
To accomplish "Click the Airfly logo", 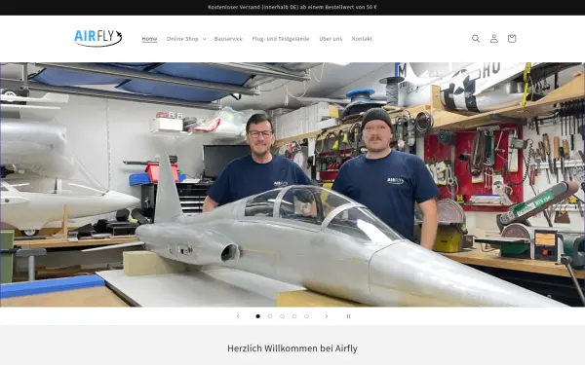I will click(x=98, y=38).
